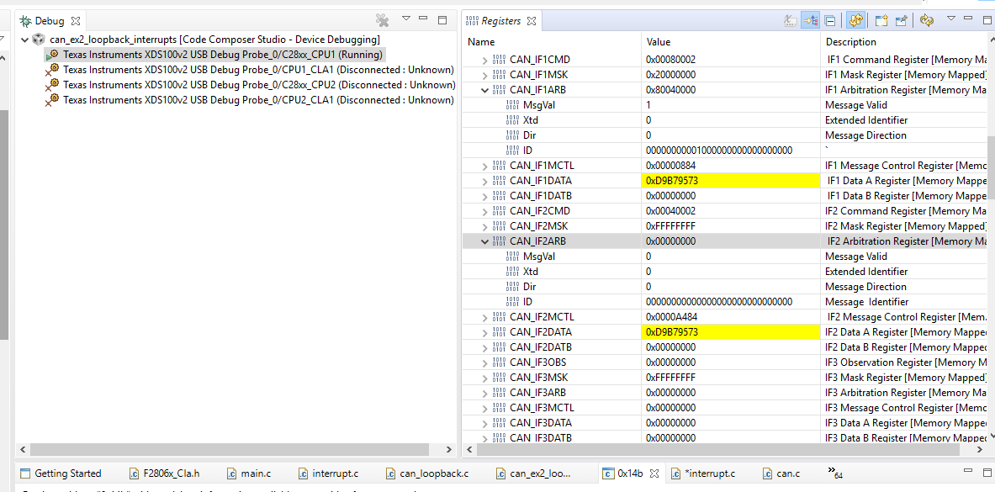Screen dimensions: 995x492
Task: Click CAN_IF1ARB value 0x80040000
Action: pyautogui.click(x=670, y=90)
